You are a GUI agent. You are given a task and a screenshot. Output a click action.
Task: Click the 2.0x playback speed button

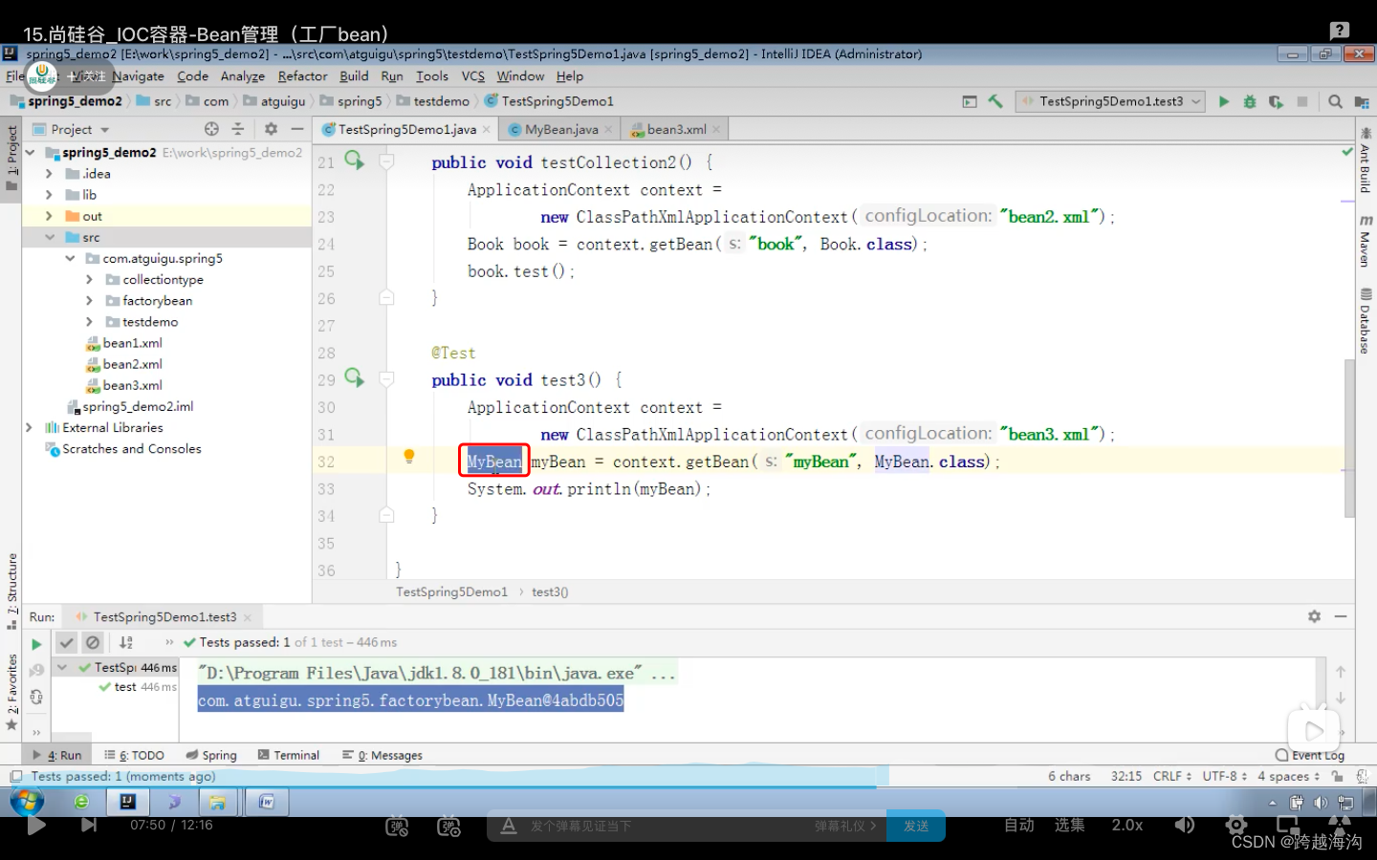pyautogui.click(x=1127, y=825)
